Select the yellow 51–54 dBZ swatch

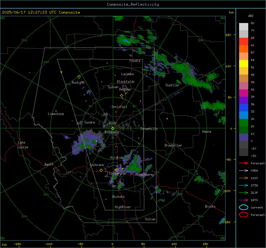pos(244,64)
